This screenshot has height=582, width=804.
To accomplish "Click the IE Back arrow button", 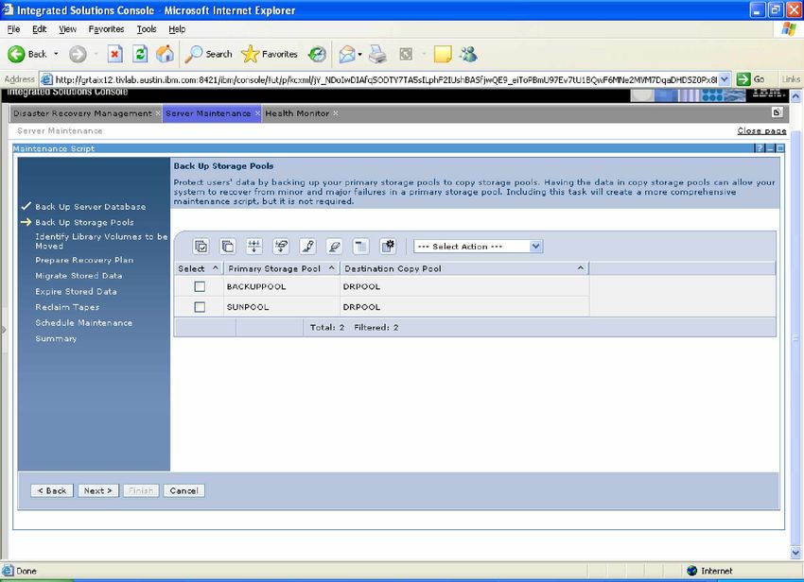I will [27, 54].
